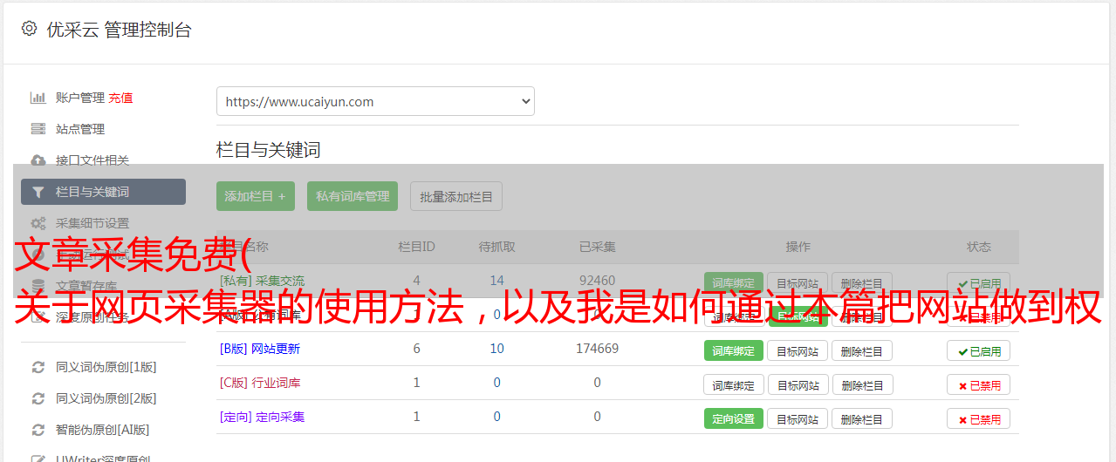Screen dimensions: 1116x462
Task: Click 删除栏目 in the 网站更新 row
Action: (862, 350)
